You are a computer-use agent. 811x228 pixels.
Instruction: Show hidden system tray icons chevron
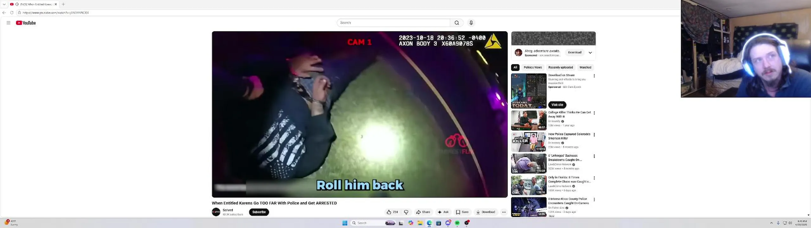[771, 223]
